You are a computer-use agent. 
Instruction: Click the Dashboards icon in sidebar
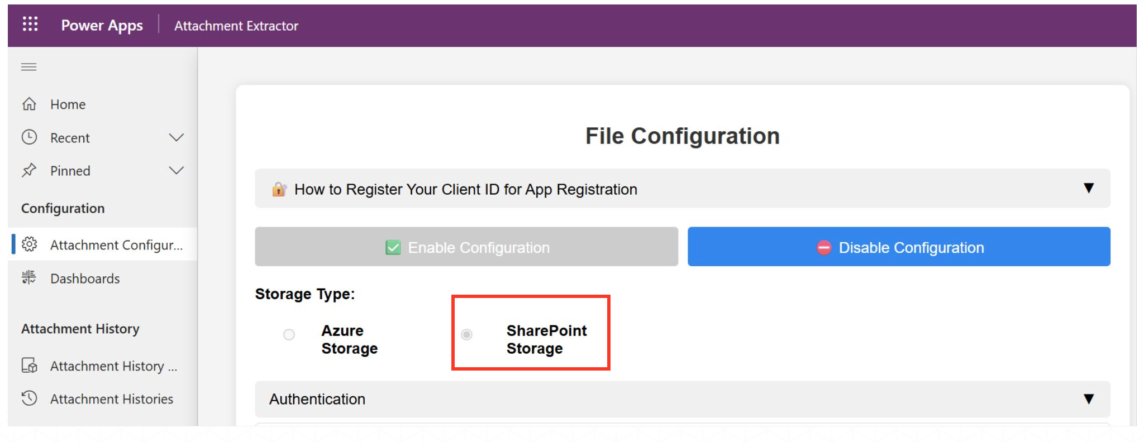tap(29, 278)
